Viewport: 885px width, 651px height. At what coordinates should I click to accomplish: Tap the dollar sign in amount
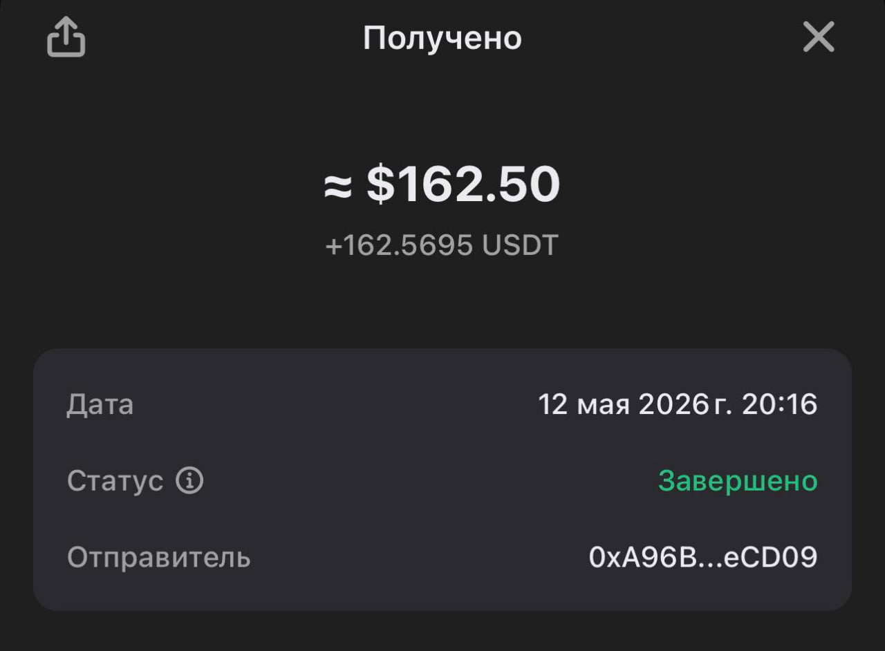(380, 185)
